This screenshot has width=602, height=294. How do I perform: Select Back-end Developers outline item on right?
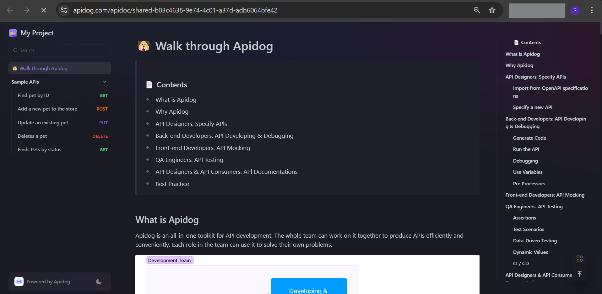pyautogui.click(x=546, y=122)
